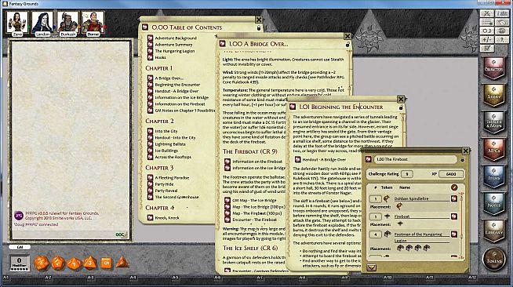Click the GM speaker label
Screen dimensions: 513x287
tap(20, 247)
